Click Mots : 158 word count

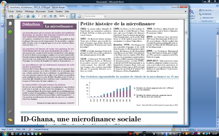(x=21, y=129)
